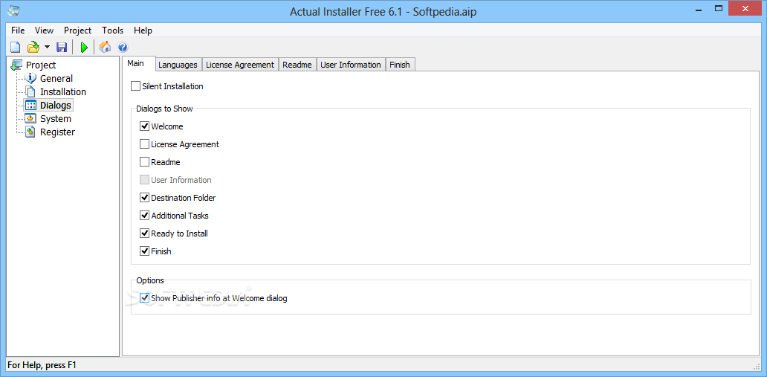Uncheck the Additional Tasks checkbox
Image resolution: width=767 pixels, height=377 pixels.
tap(144, 216)
